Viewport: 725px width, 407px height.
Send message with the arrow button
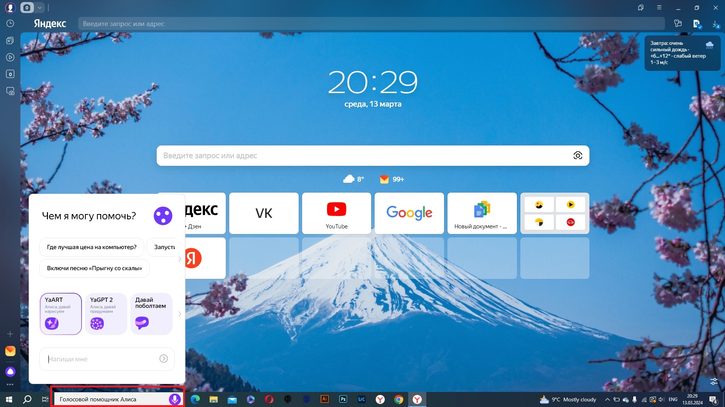tap(164, 359)
